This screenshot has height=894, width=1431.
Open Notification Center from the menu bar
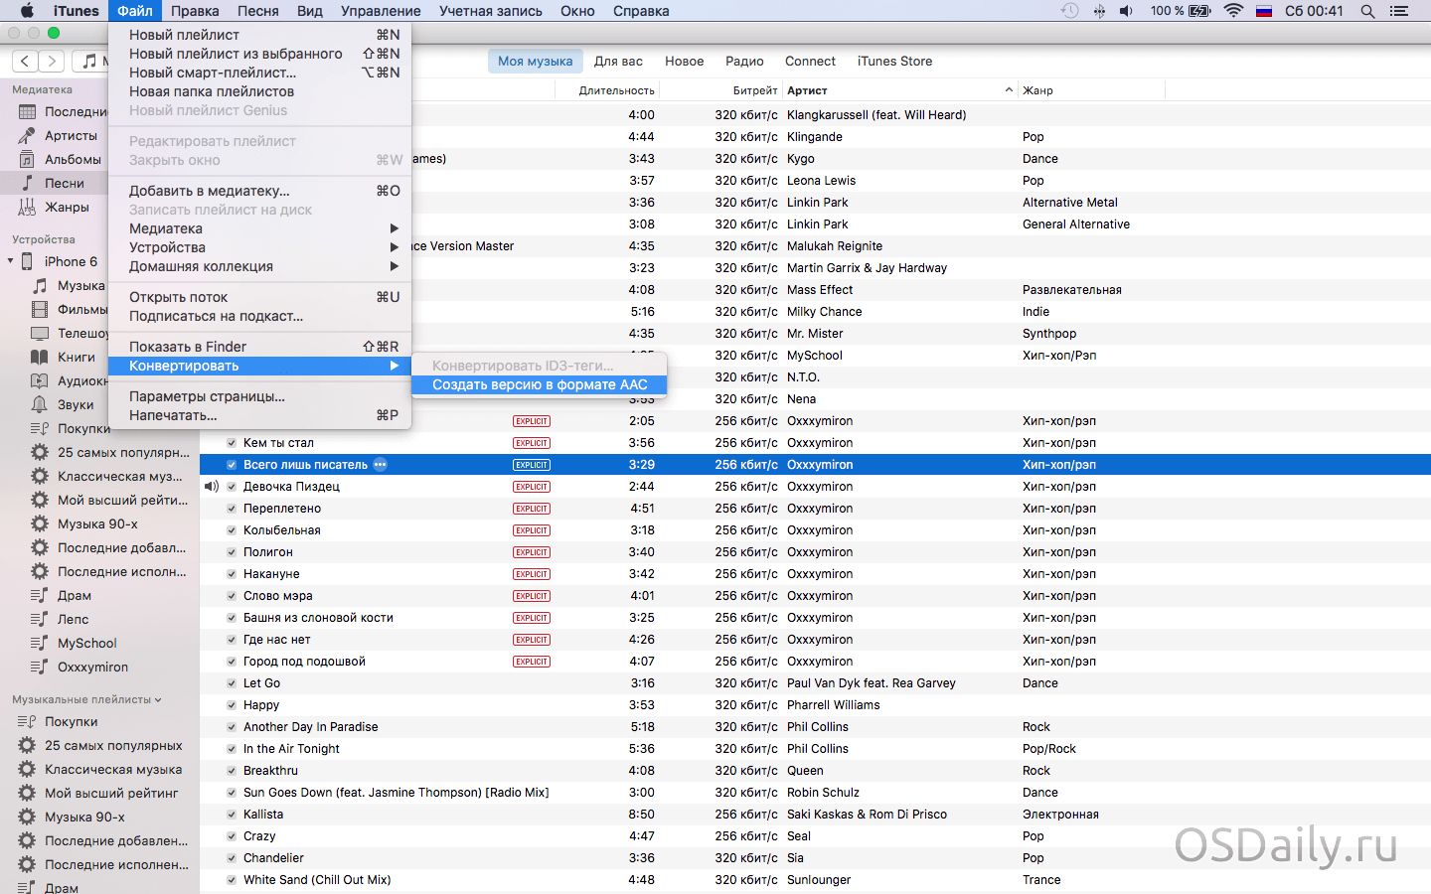point(1399,11)
